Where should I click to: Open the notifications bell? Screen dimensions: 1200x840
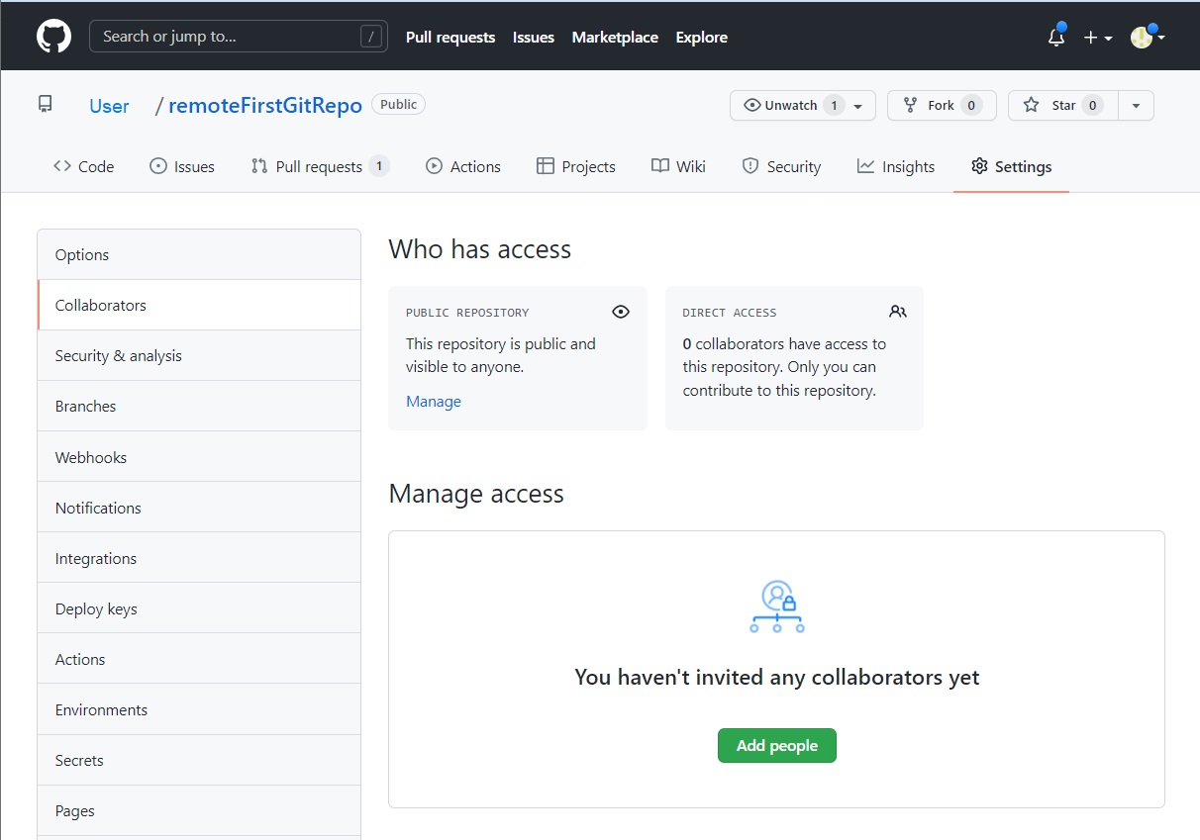click(x=1056, y=38)
